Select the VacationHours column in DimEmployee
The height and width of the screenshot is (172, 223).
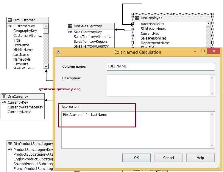152,24
